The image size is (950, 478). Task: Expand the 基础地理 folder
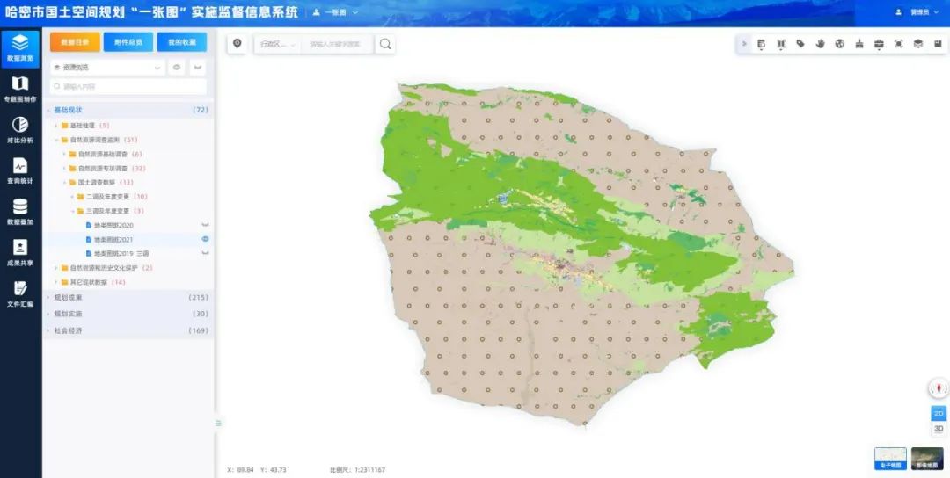point(56,126)
